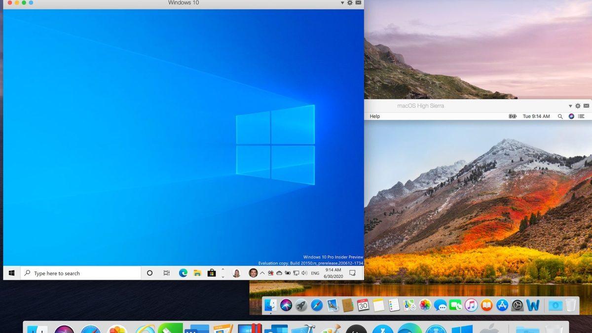Open the Windows Action Center notifications

pos(353,273)
